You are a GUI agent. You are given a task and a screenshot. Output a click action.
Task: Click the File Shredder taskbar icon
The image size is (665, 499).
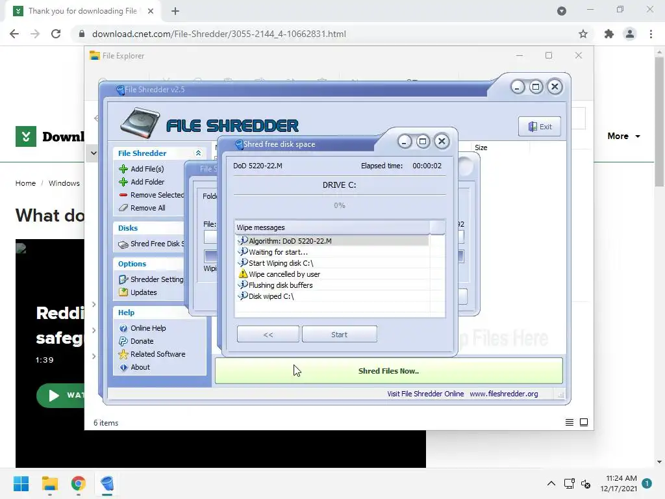(x=107, y=483)
